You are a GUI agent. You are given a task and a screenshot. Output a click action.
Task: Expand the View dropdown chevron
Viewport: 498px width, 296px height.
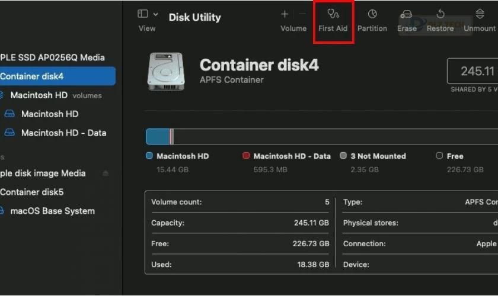(x=155, y=14)
